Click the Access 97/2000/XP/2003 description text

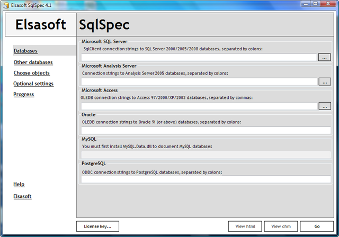click(166, 97)
